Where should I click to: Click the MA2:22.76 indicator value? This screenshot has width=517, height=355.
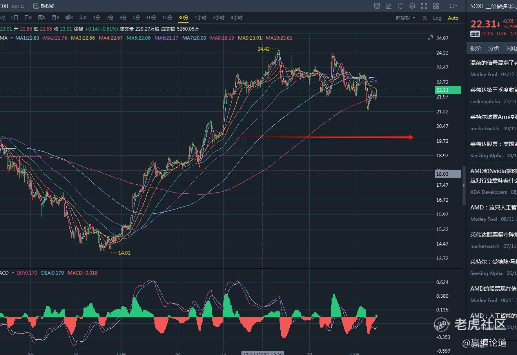pyautogui.click(x=55, y=38)
